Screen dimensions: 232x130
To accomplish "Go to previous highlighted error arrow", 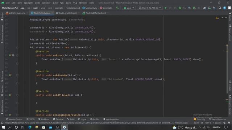I will pos(222,18).
